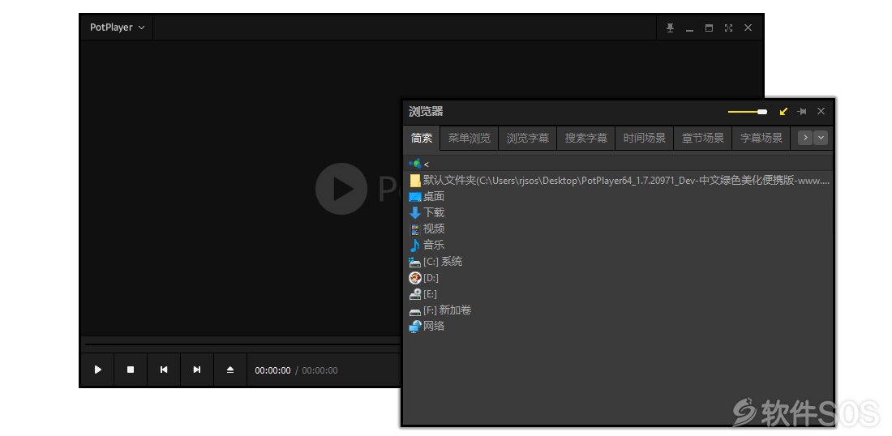The height and width of the screenshot is (436, 892).
Task: Click the film strip icon beside 视频
Action: coord(415,229)
